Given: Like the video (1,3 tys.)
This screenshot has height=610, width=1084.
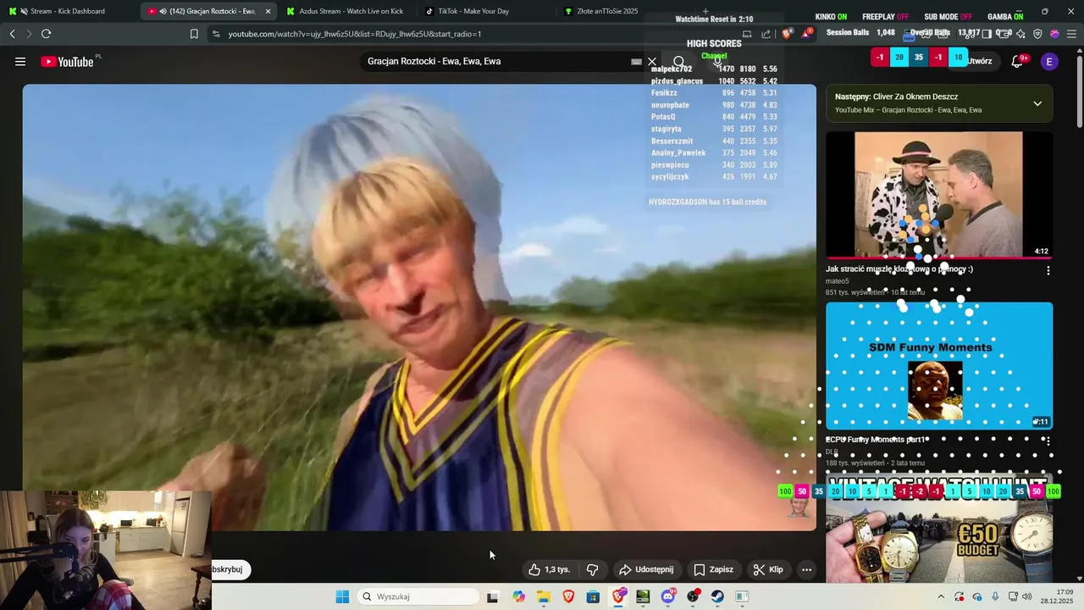Looking at the screenshot, I should click(x=549, y=569).
